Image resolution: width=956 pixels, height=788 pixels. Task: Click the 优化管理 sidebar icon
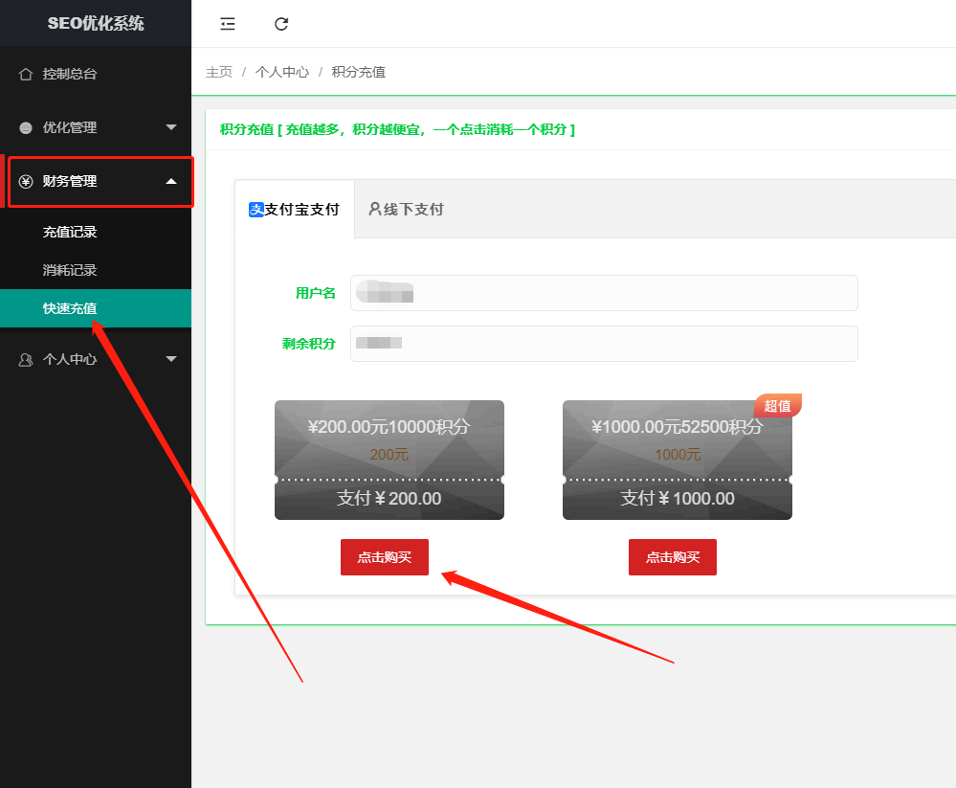coord(26,127)
